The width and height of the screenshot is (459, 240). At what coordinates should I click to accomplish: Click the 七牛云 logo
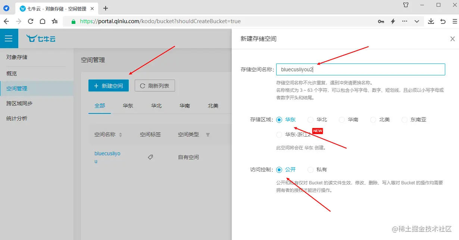tap(41, 38)
